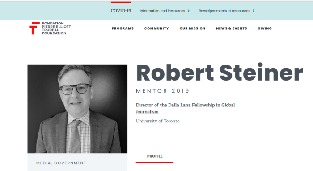Open the Giving menu
313x171 pixels.
[x=265, y=28]
